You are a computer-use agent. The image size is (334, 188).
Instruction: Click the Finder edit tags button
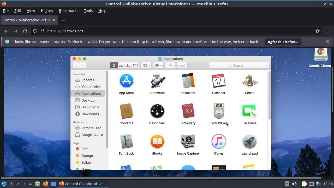pyautogui.click(x=182, y=65)
